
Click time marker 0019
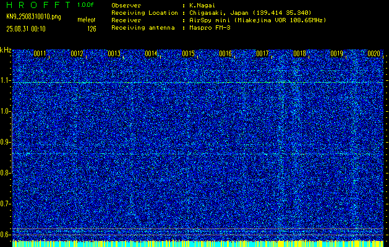[336, 54]
